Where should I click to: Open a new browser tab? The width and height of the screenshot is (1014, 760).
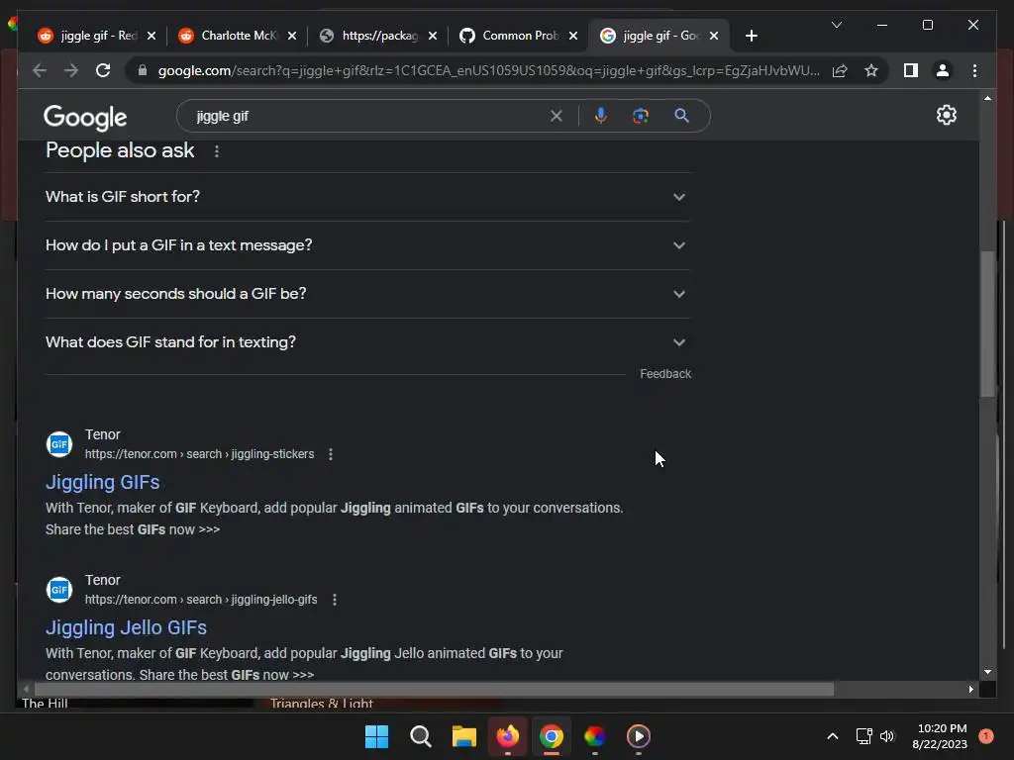[x=751, y=36]
